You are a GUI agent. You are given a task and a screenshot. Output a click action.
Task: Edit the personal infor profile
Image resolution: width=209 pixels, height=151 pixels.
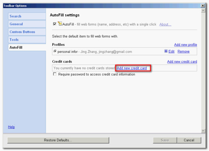(171, 52)
